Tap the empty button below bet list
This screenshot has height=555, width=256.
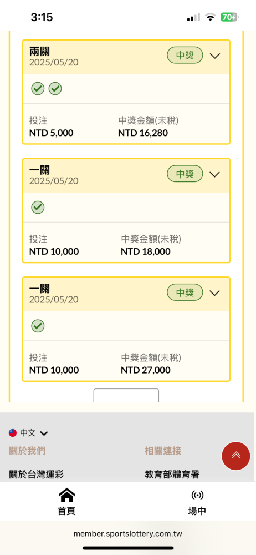(x=126, y=395)
